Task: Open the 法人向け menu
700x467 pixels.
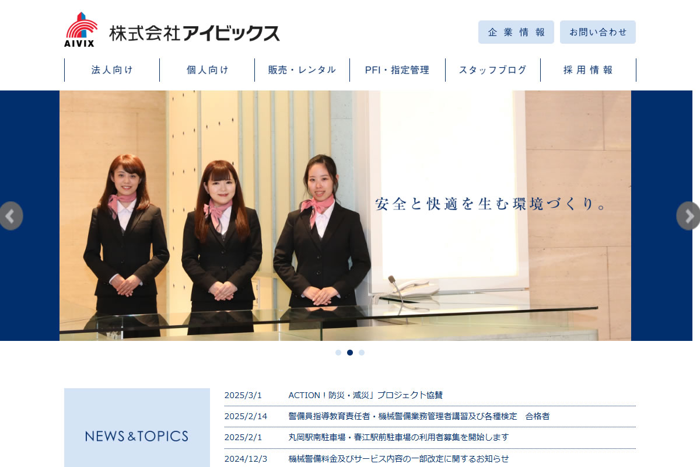Action: tap(112, 70)
